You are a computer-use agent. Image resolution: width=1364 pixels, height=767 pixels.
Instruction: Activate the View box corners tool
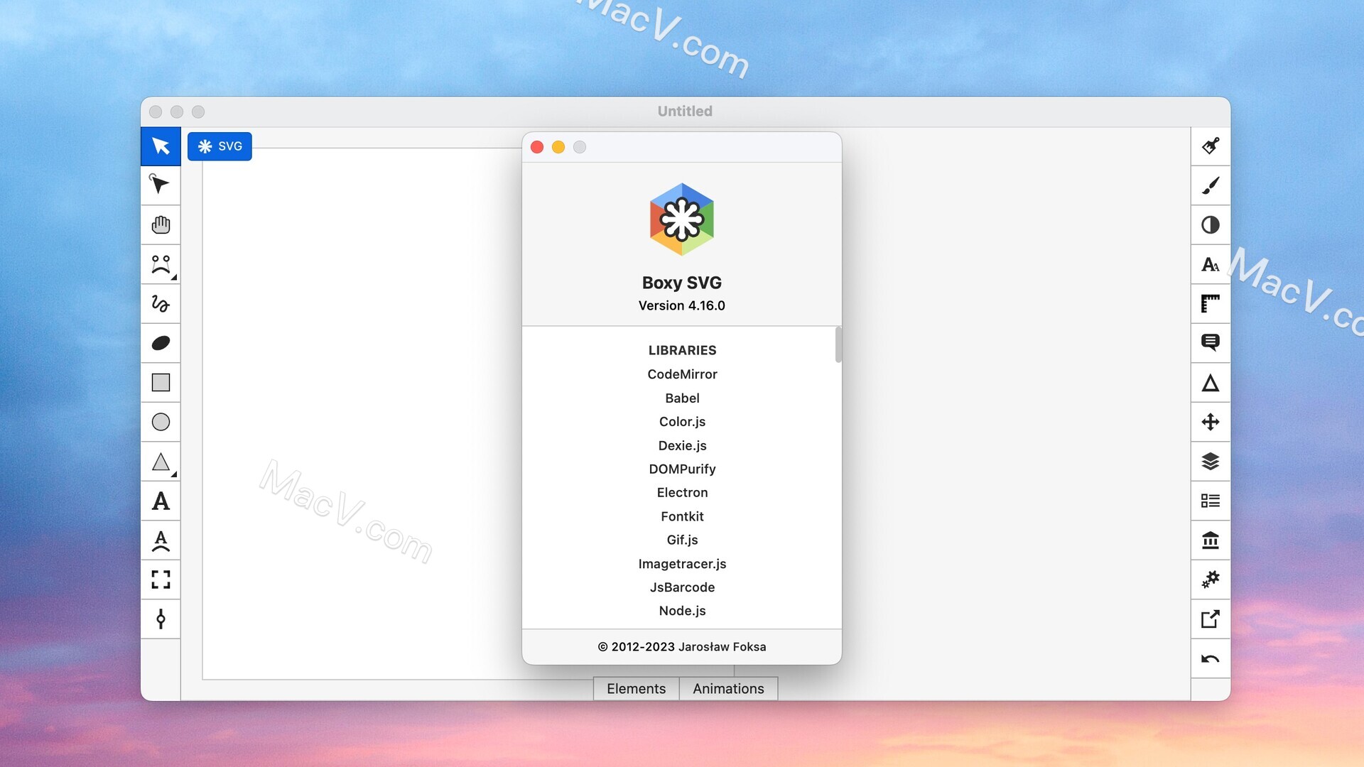point(161,580)
